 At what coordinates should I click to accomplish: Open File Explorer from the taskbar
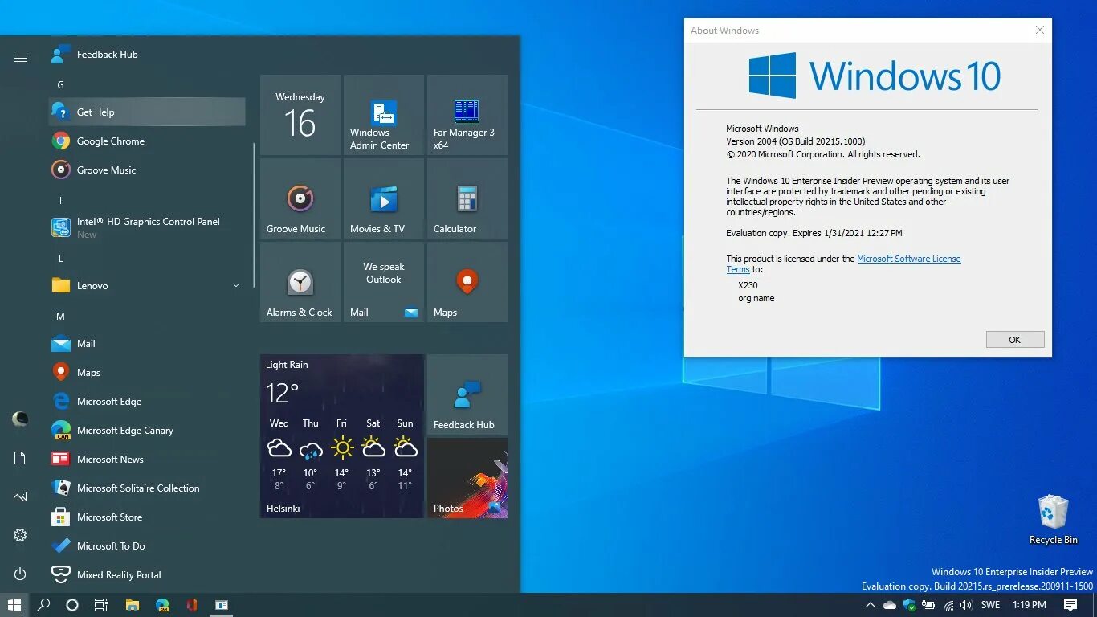point(133,605)
